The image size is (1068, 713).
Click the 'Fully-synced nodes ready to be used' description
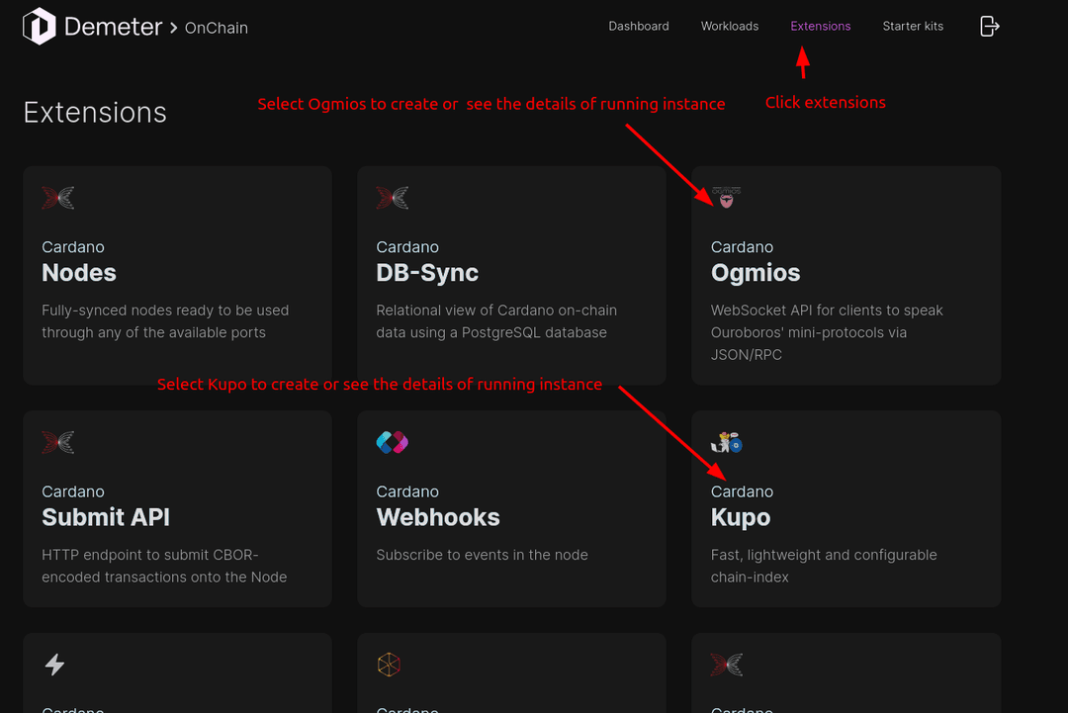(165, 311)
